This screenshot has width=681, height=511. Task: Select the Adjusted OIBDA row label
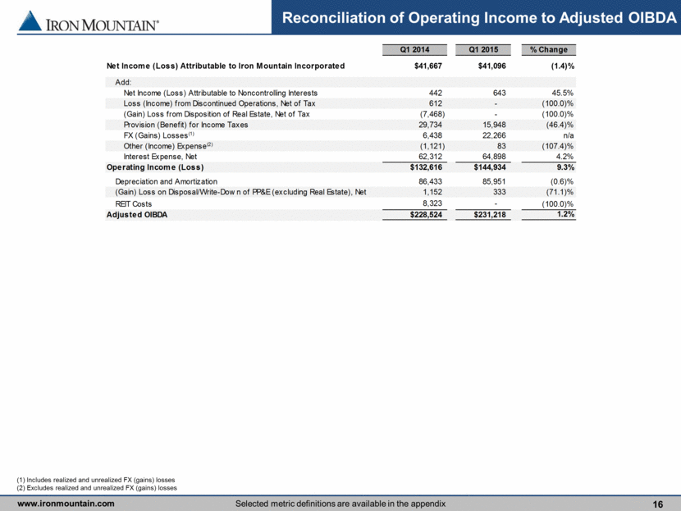point(137,214)
